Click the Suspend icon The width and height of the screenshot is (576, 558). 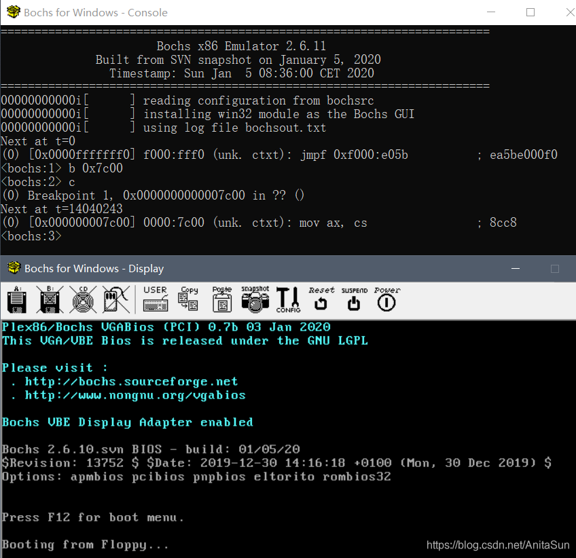354,299
